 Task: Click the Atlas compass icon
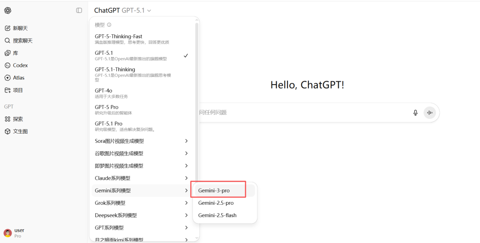pyautogui.click(x=8, y=78)
